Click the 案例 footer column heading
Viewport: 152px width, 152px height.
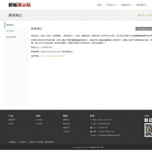[x=65, y=116]
